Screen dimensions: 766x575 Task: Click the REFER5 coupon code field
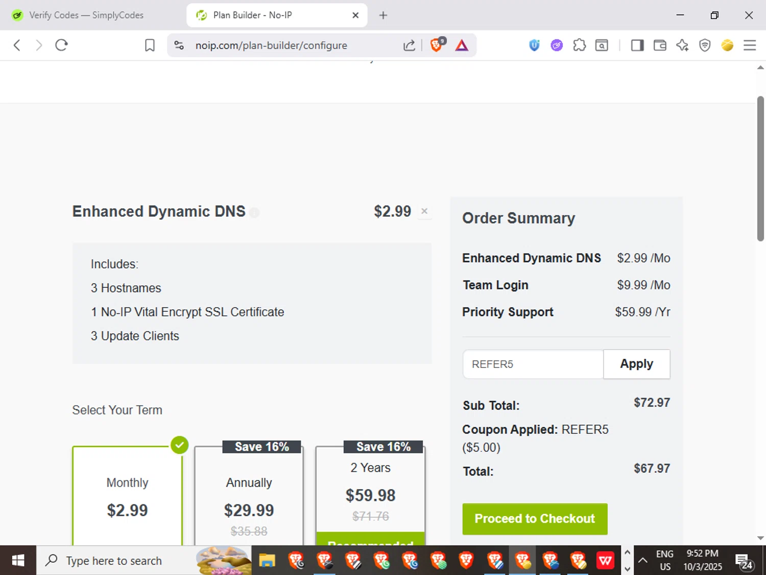tap(533, 364)
